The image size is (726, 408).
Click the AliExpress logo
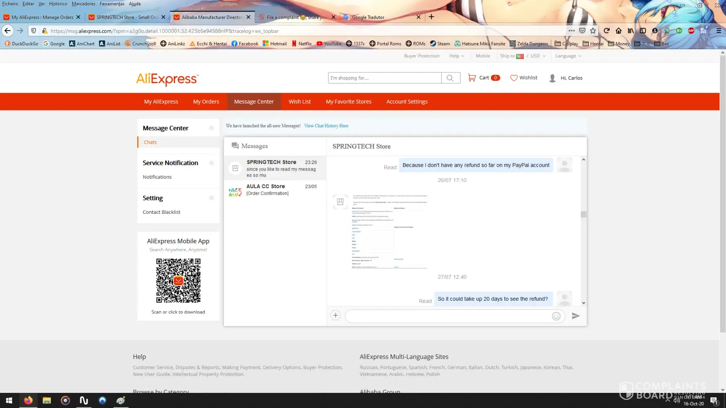click(167, 79)
